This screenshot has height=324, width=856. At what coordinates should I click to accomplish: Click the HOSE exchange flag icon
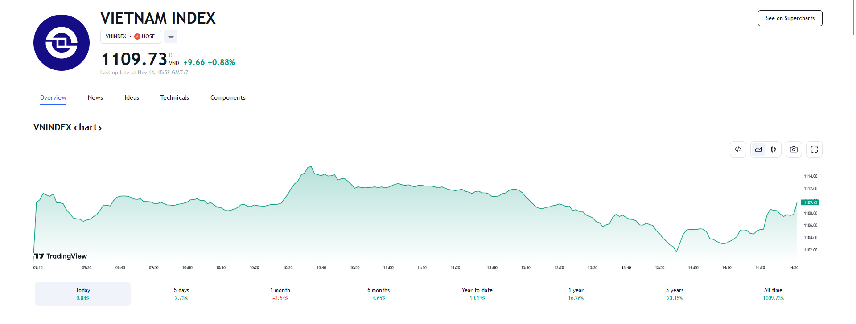coord(137,36)
